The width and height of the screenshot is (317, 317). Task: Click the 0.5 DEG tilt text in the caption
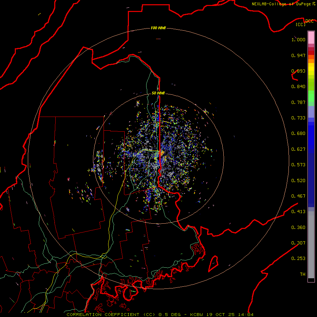click(x=169, y=315)
